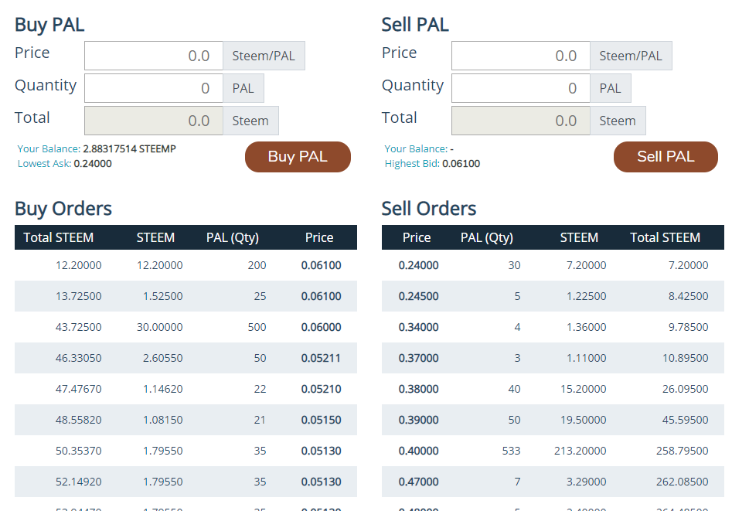Select sell order priced 0.39000

553,420
